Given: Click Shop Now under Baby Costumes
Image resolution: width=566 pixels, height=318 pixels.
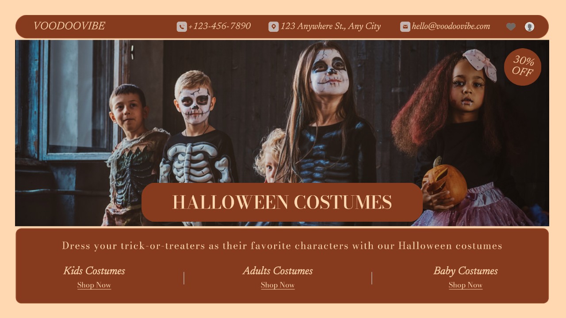Looking at the screenshot, I should click(466, 285).
